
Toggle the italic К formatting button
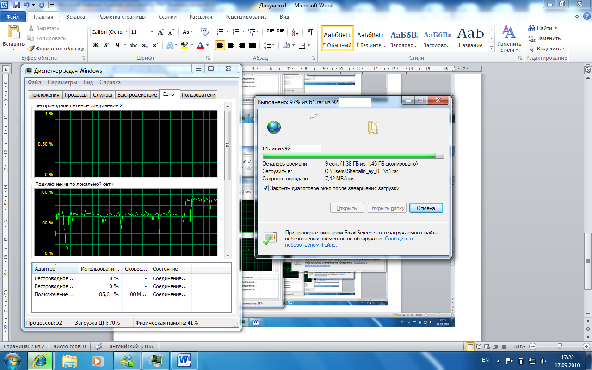point(107,45)
